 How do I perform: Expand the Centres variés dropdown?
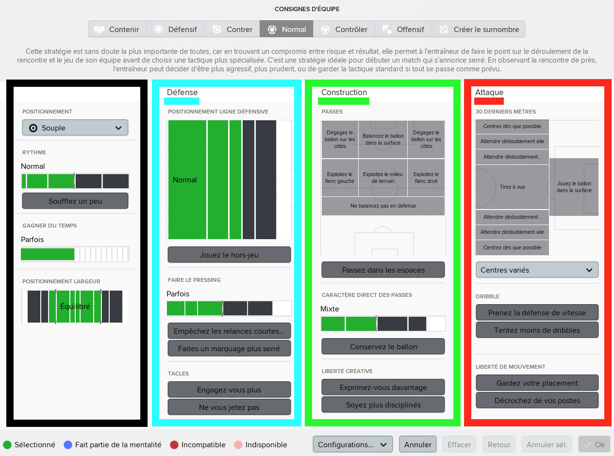pos(537,270)
